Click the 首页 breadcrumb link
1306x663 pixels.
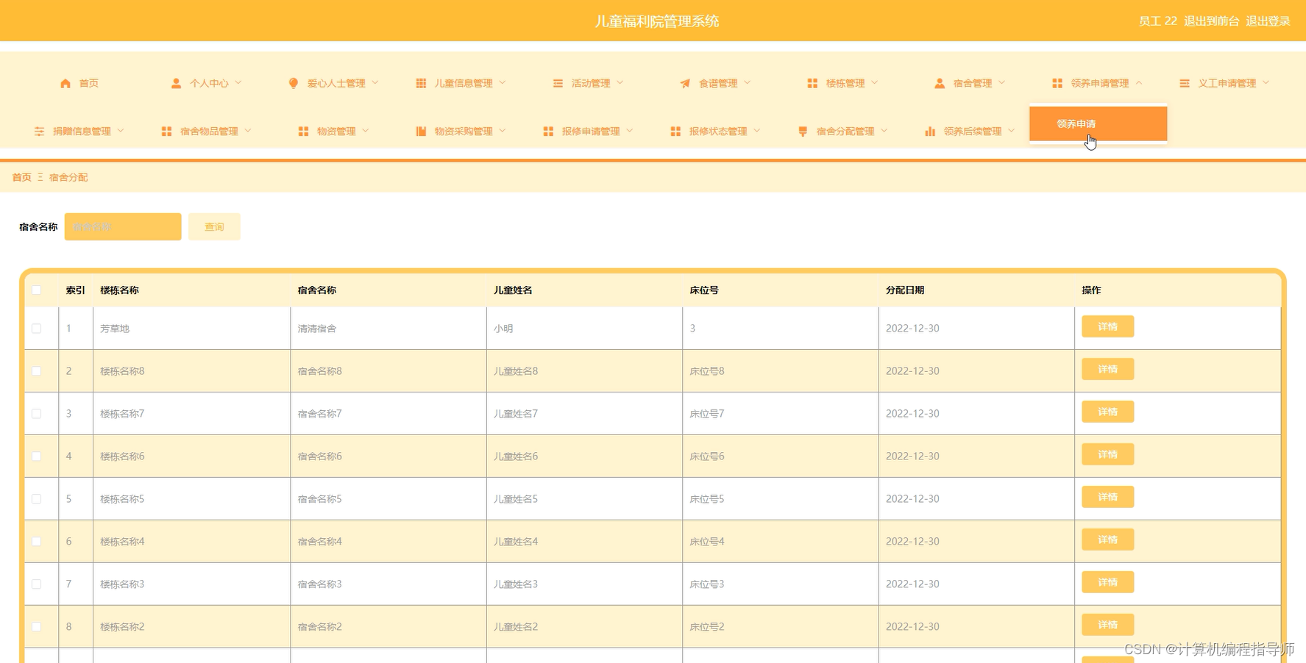[x=22, y=177]
